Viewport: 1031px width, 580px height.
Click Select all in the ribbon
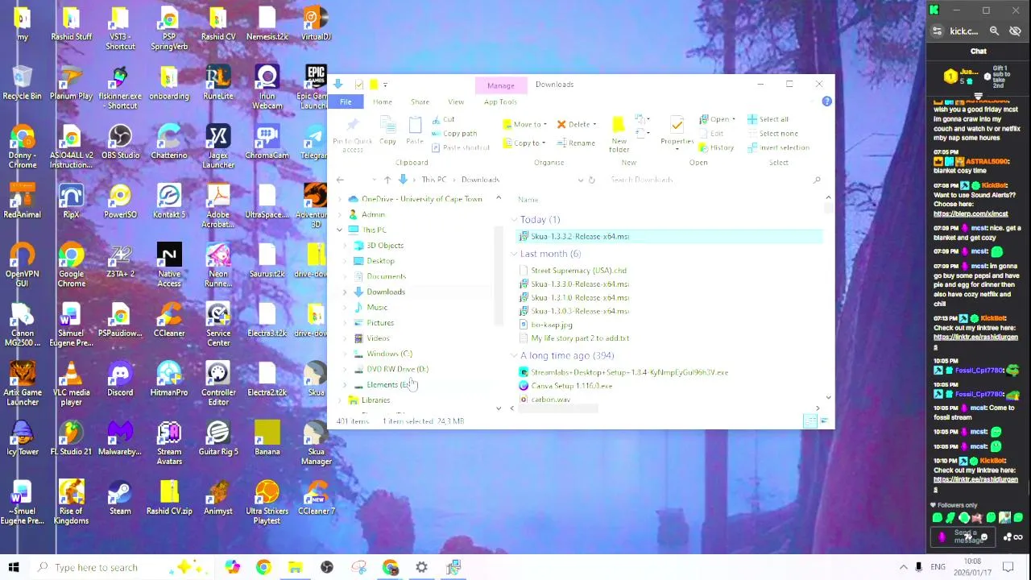768,119
